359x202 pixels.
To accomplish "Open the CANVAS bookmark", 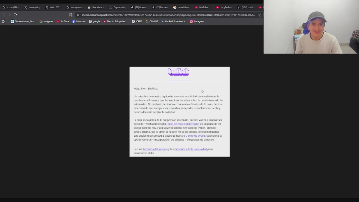I will (x=152, y=21).
